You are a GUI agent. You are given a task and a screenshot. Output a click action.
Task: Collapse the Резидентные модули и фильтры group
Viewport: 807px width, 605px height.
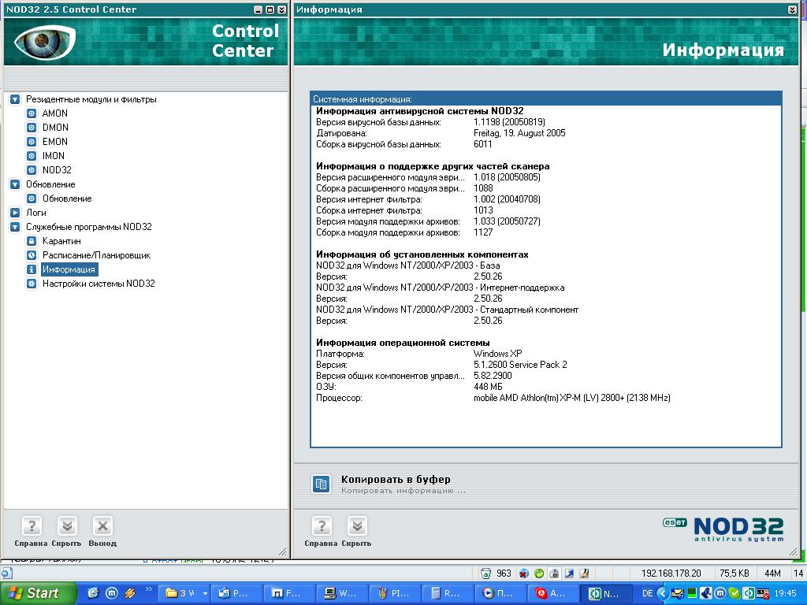(16, 99)
